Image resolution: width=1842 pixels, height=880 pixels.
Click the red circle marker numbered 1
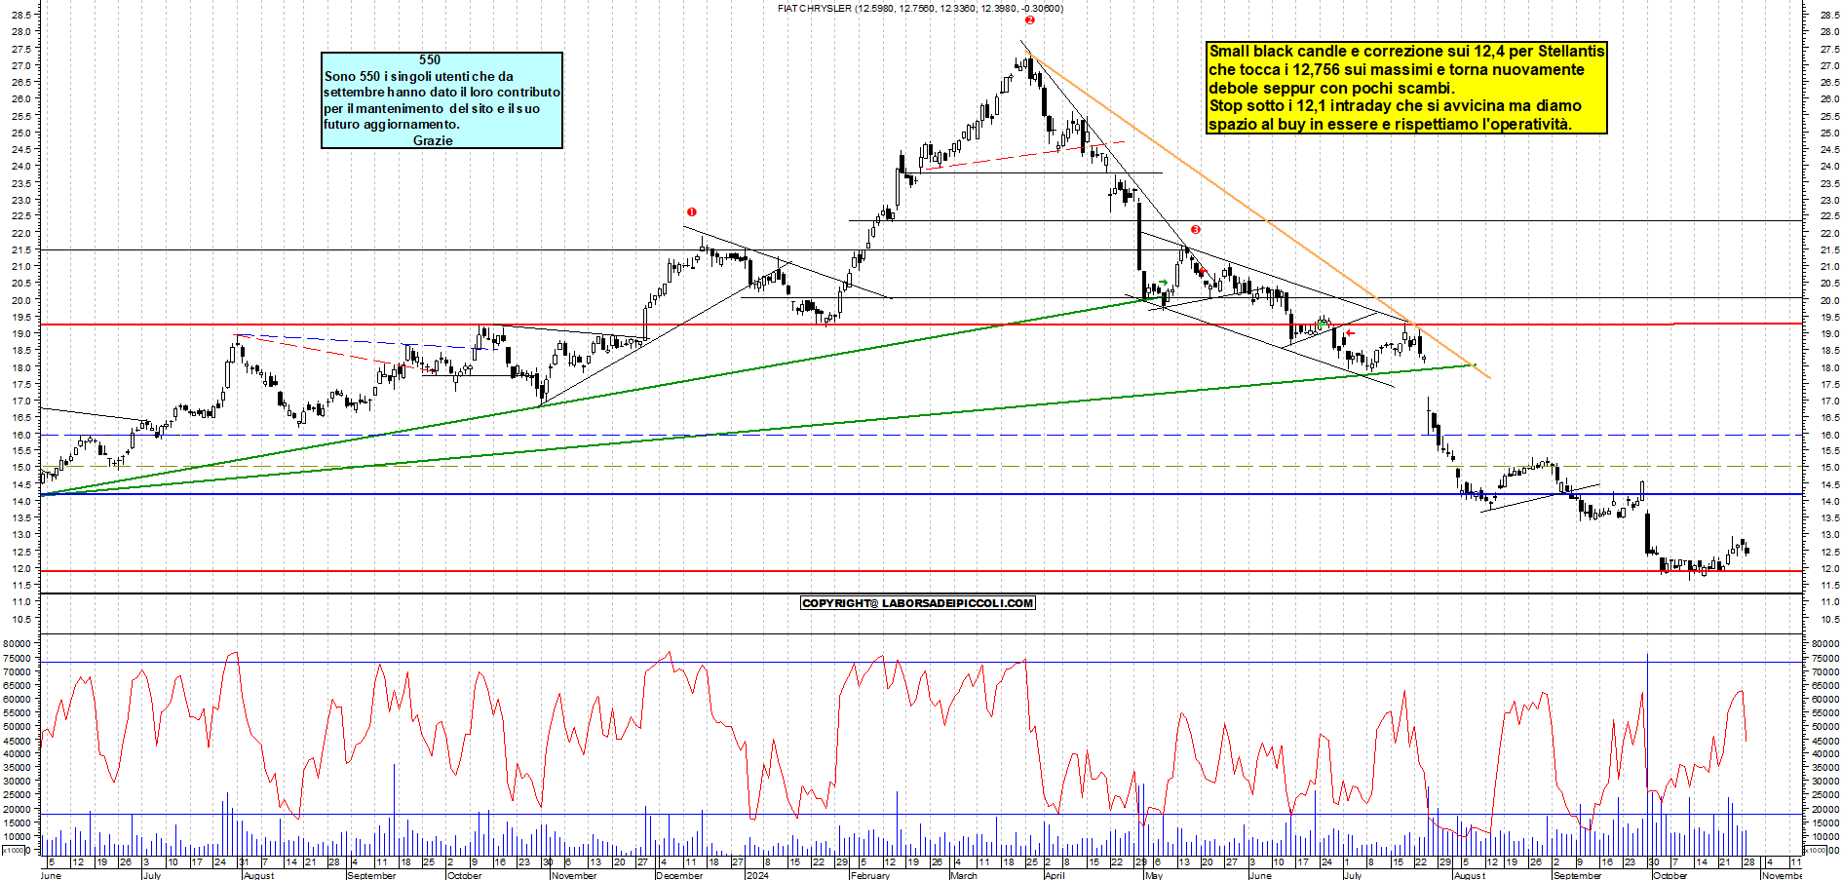tap(691, 211)
